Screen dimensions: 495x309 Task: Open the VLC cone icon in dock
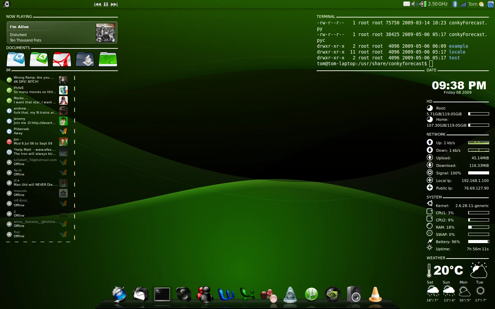pyautogui.click(x=375, y=294)
